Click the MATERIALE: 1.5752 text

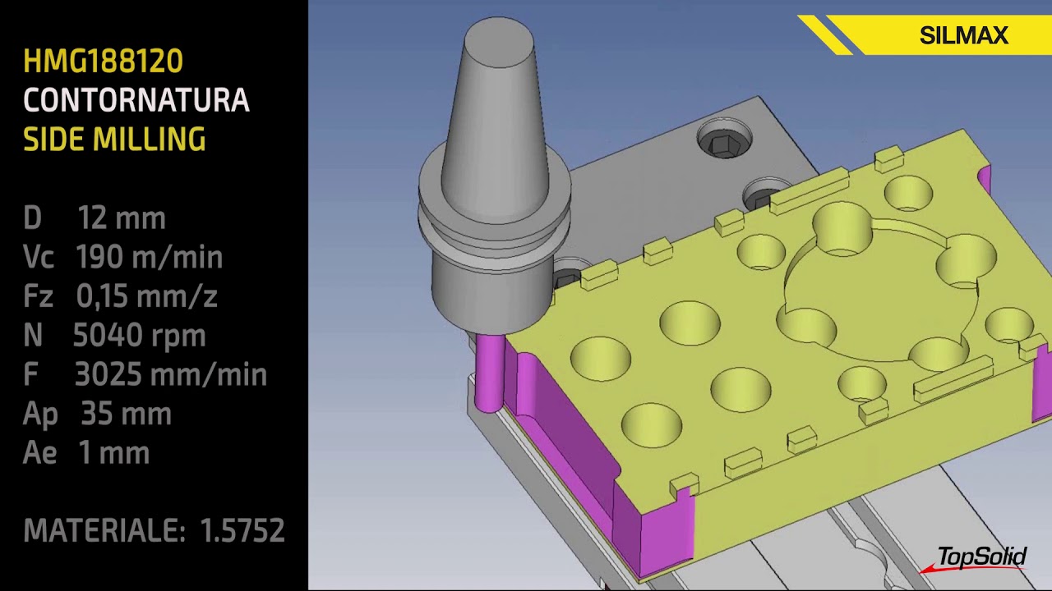click(155, 530)
